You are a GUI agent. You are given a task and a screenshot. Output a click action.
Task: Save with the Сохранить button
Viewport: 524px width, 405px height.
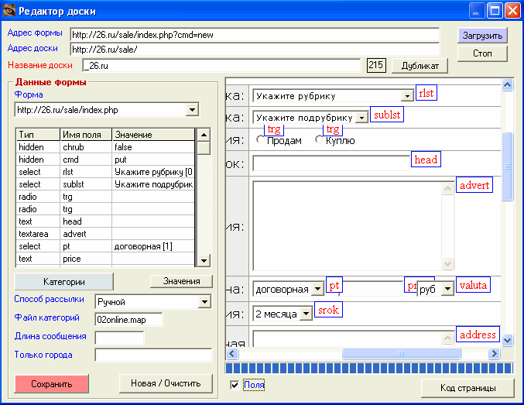(51, 383)
